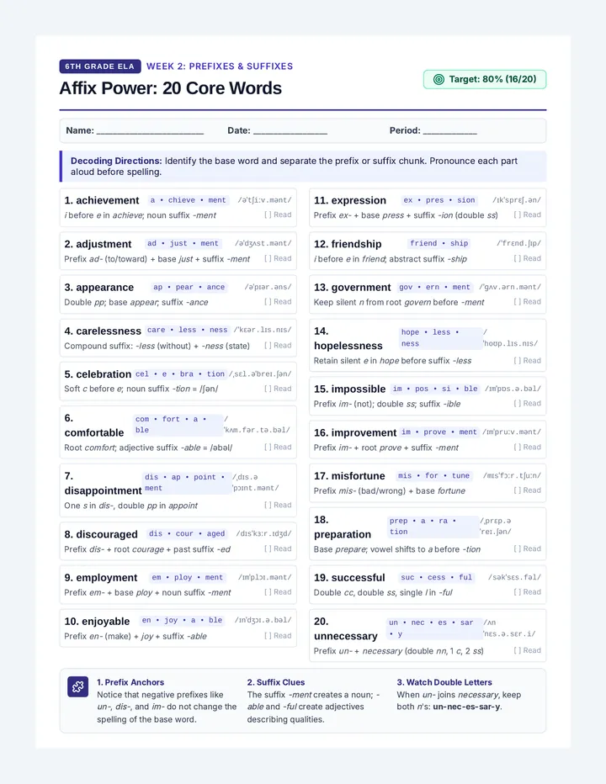Select the Target: 80% (16/20) pill

(485, 80)
